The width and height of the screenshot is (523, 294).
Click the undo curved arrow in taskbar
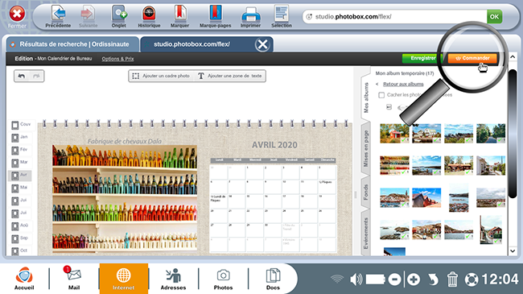point(433,280)
